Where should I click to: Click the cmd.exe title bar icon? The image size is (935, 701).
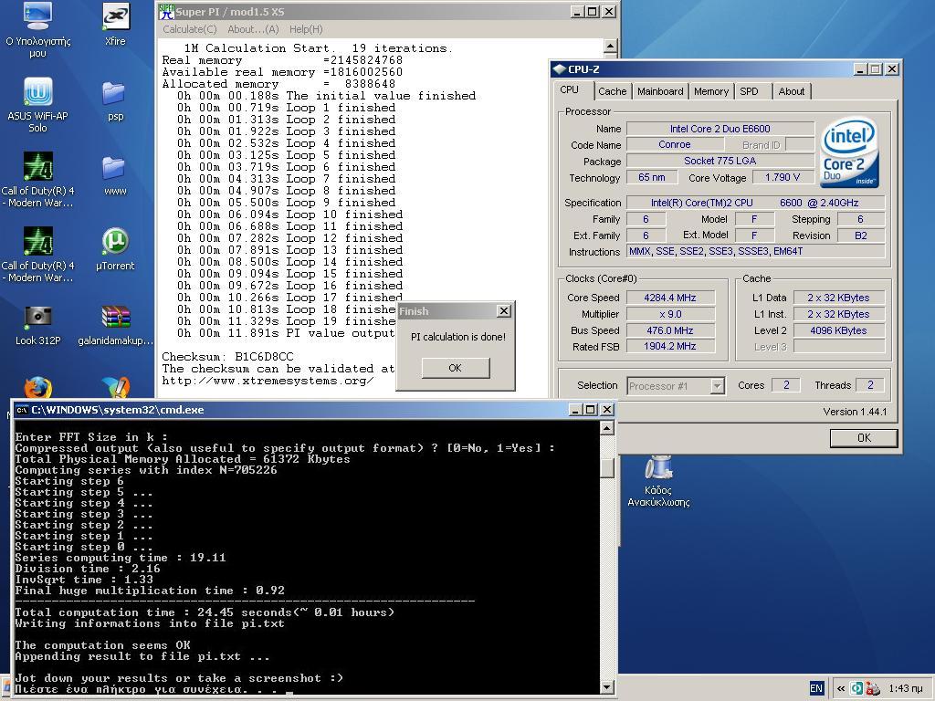coord(22,410)
